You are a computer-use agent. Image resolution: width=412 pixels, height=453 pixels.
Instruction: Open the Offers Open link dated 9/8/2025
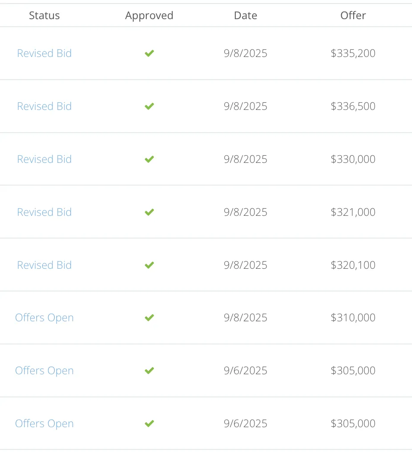[44, 318]
